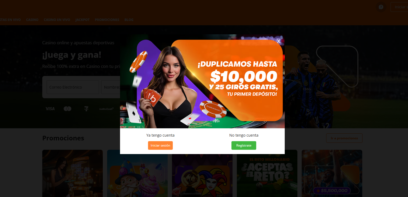The width and height of the screenshot is (408, 197).
Task: Open the Casino menu item
Action: point(32,20)
